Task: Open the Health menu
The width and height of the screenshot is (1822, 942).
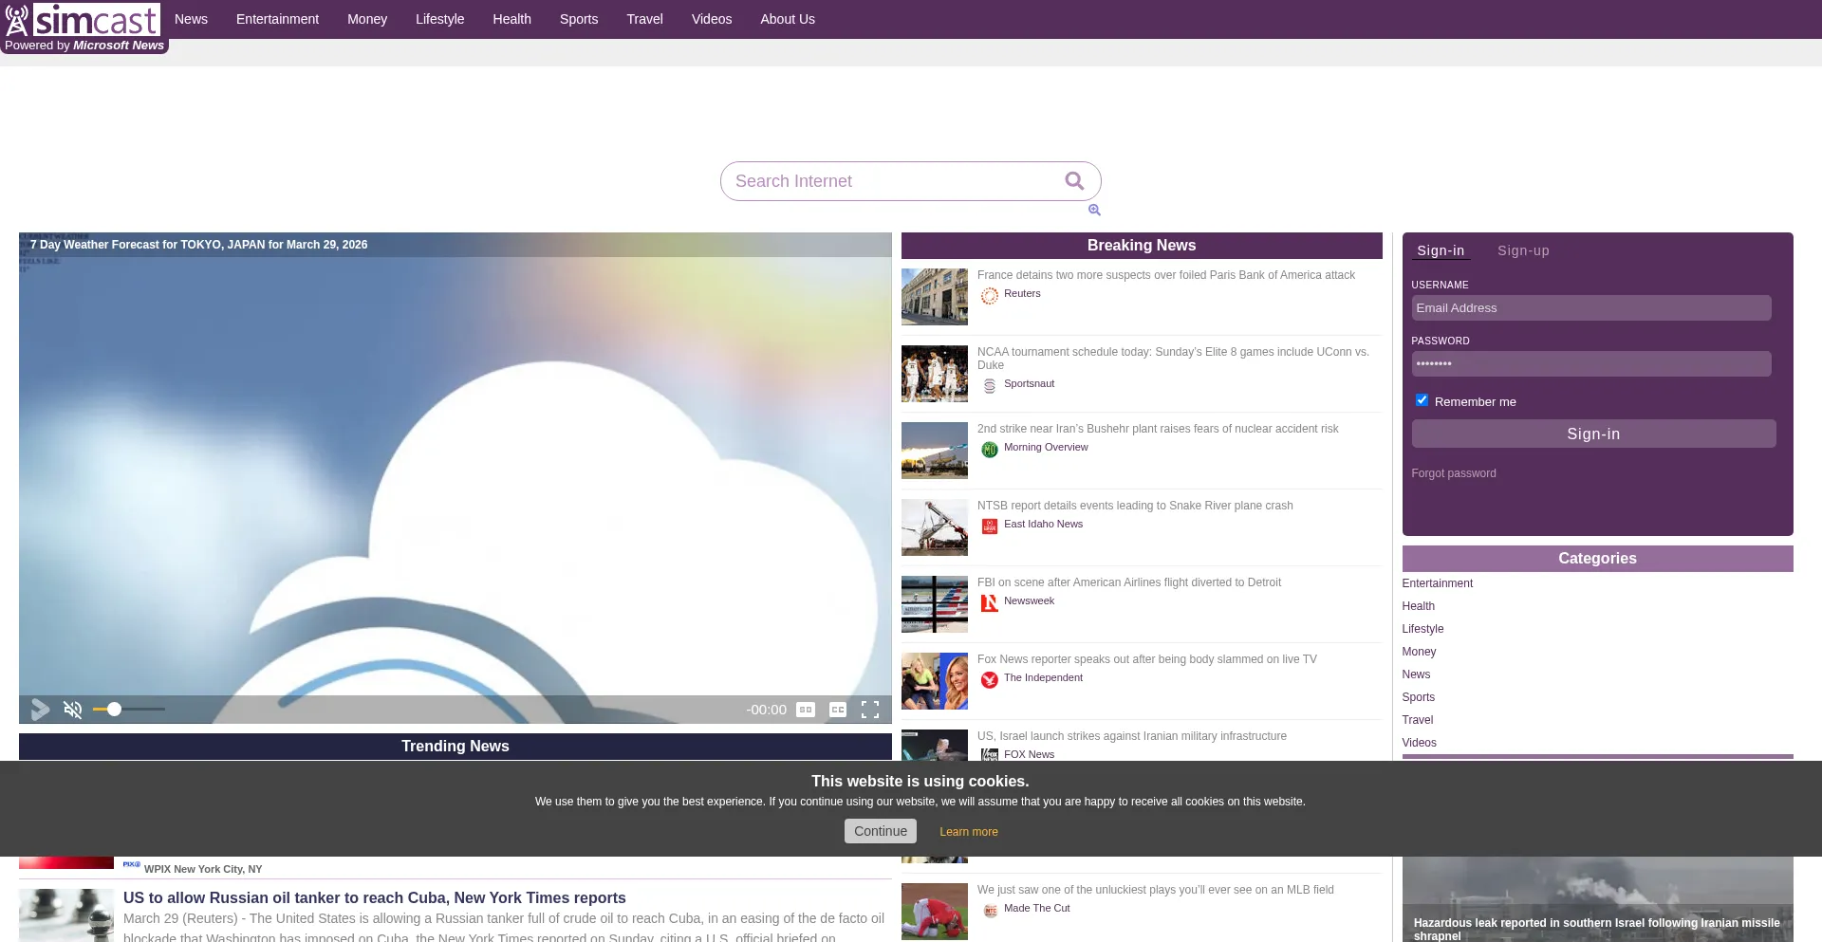Action: (511, 19)
